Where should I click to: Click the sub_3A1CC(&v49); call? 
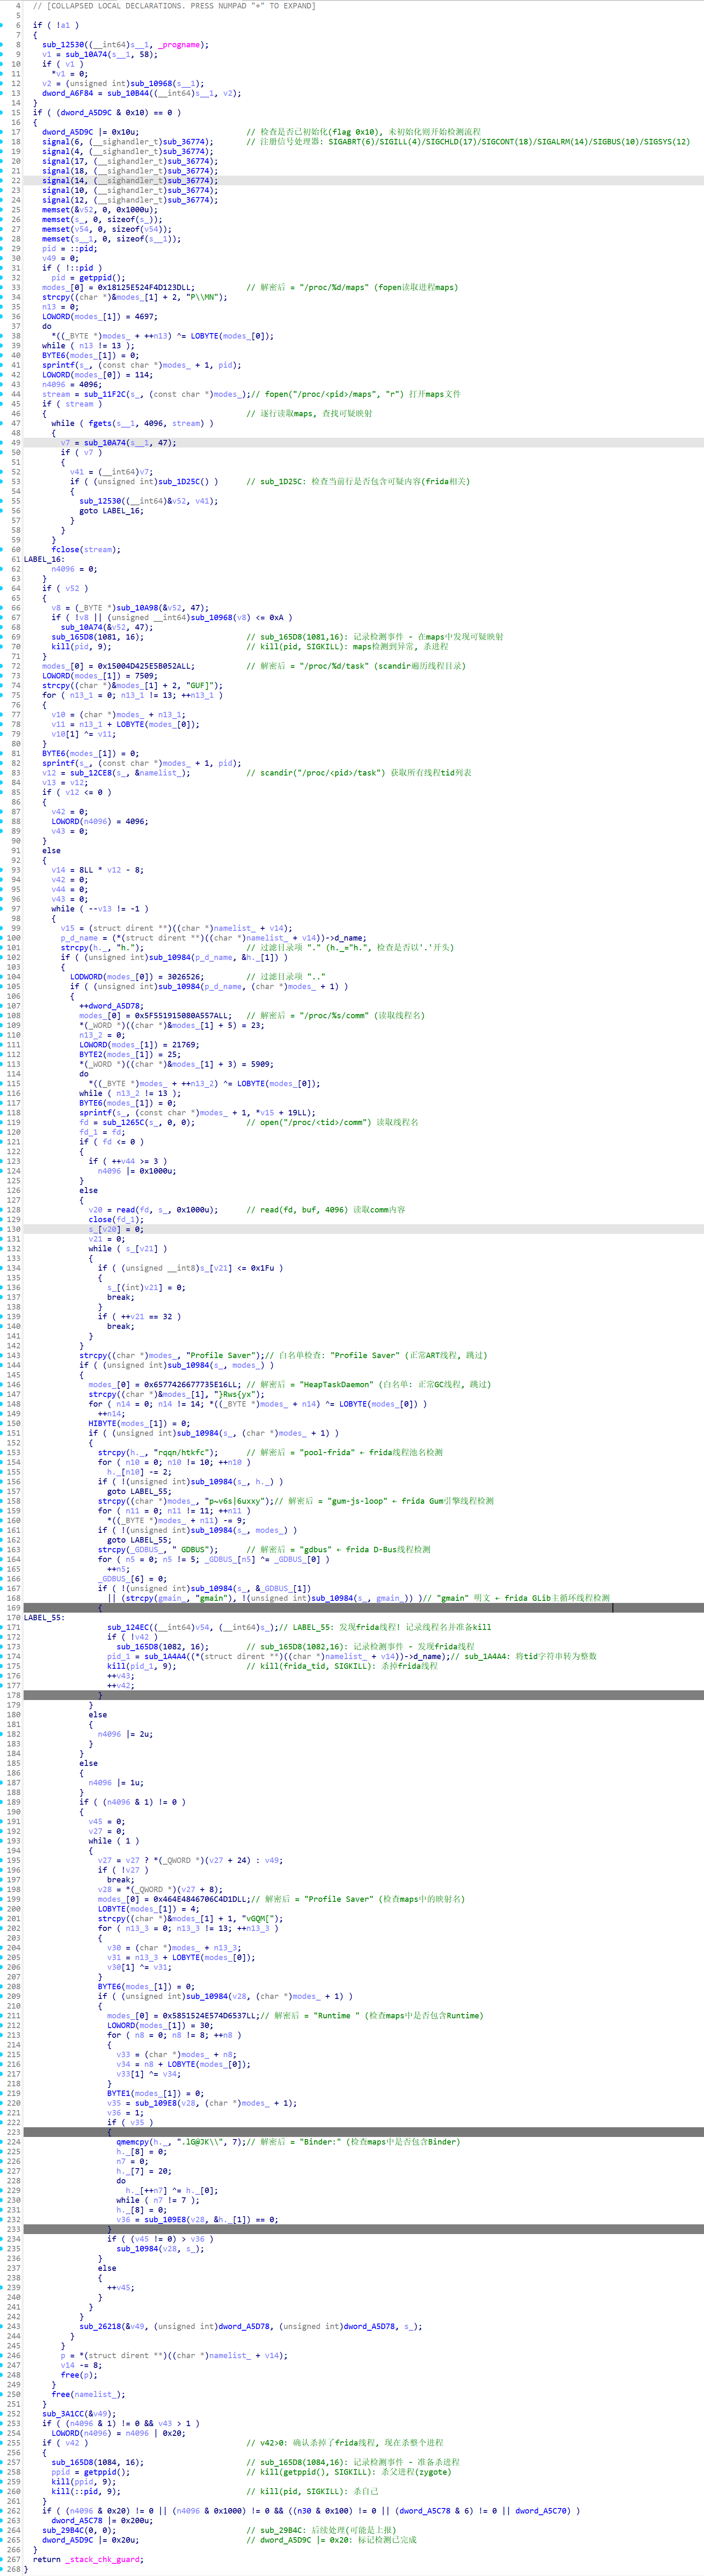click(79, 2413)
